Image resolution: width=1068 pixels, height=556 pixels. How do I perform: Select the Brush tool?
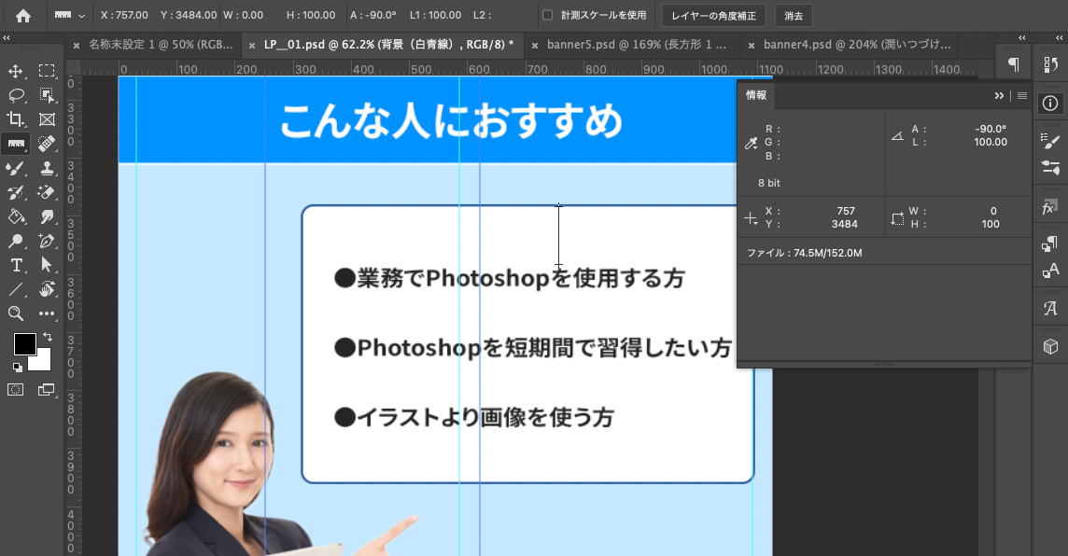click(16, 168)
